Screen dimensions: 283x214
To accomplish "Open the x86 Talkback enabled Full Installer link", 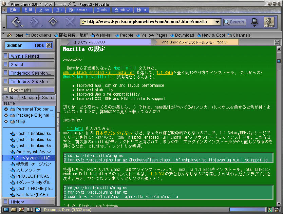I will pyautogui.click(x=98, y=73).
